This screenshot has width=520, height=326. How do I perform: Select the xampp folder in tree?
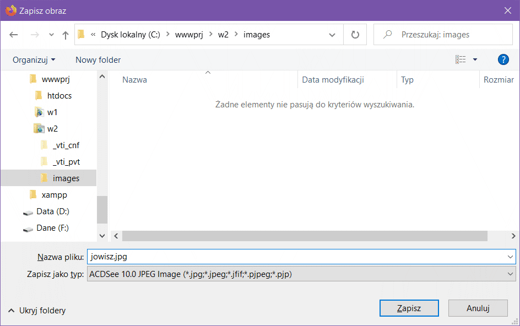[x=54, y=195]
